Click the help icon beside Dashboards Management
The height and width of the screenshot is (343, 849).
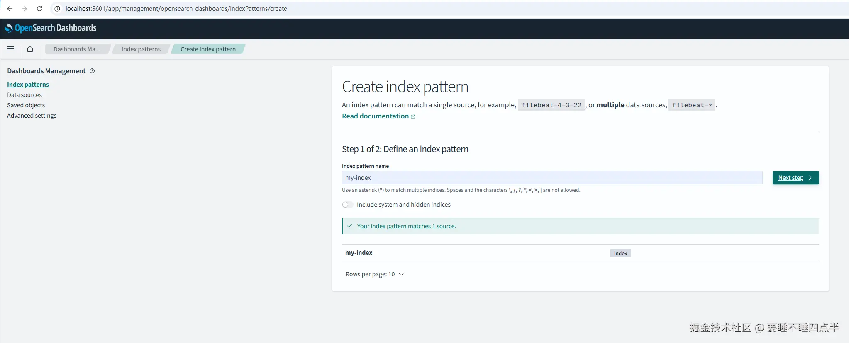[x=92, y=71]
